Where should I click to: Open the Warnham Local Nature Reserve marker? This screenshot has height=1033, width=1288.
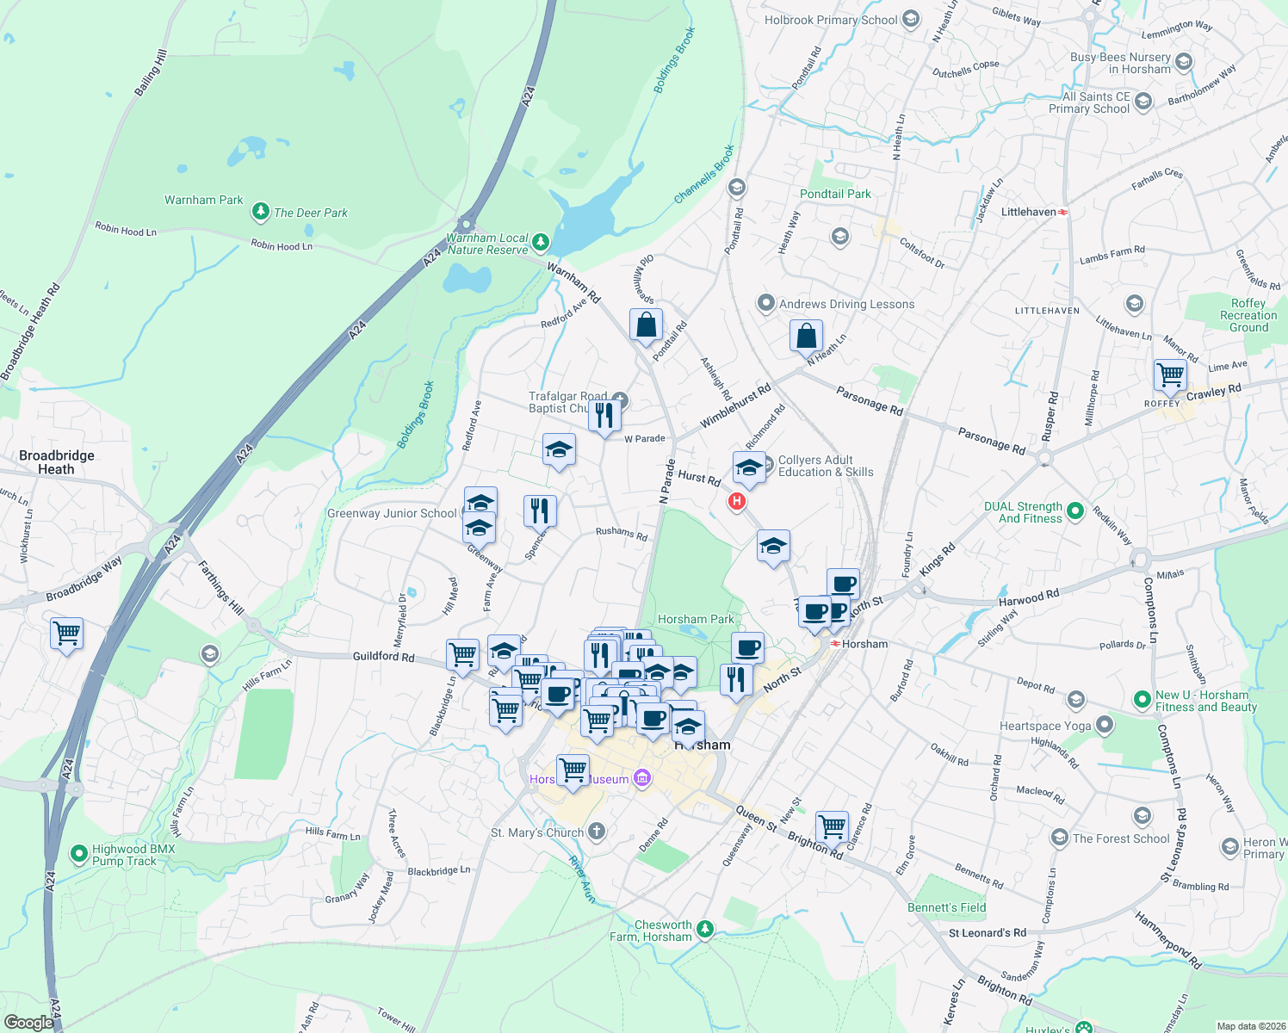540,242
